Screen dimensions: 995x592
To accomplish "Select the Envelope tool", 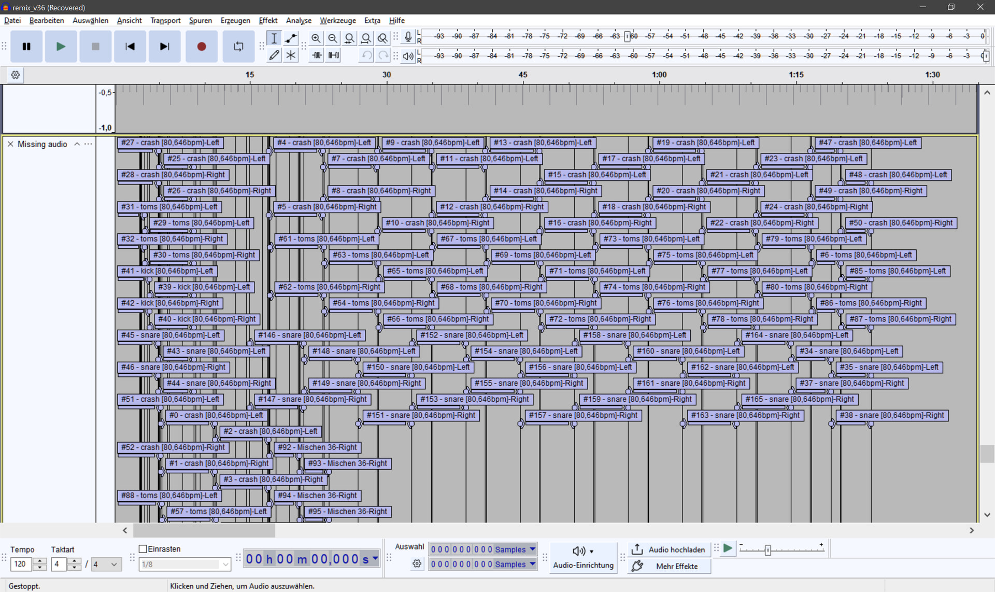I will pyautogui.click(x=291, y=38).
